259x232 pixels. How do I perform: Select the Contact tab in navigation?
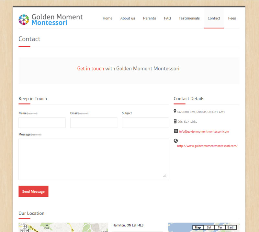click(214, 18)
